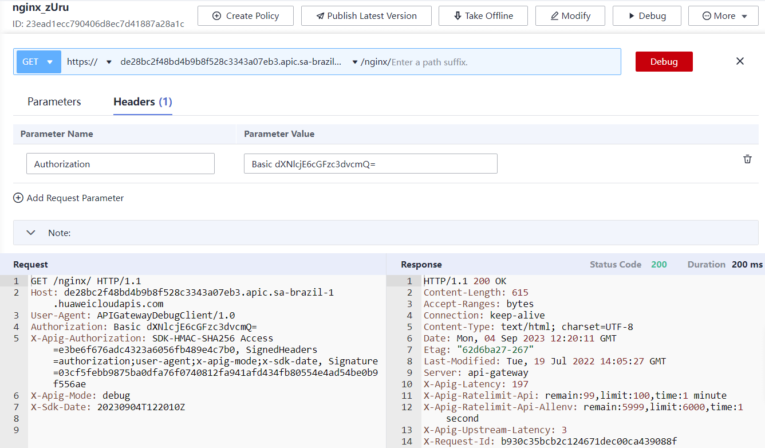Open the domain name dropdown
The width and height of the screenshot is (765, 448).
356,61
